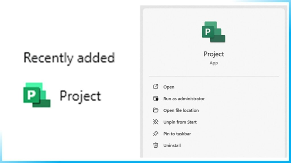Select the Project title above the App label
This screenshot has height=163, width=291.
click(214, 54)
